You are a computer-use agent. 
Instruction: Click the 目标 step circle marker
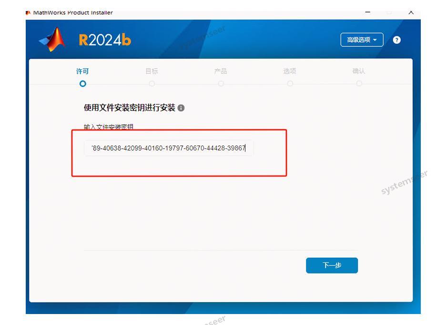[x=152, y=84]
